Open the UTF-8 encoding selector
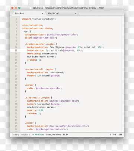 (x=113, y=135)
